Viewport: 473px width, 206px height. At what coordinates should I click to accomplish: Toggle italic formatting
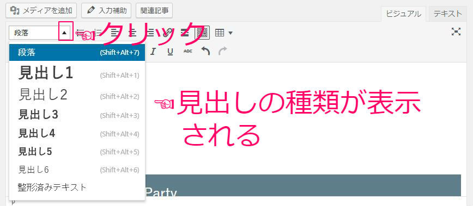tap(153, 52)
